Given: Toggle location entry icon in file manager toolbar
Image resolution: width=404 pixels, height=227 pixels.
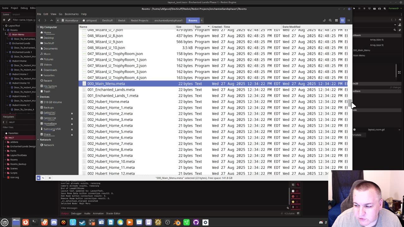Looking at the screenshot, I should pyautogui.click(x=324, y=20).
